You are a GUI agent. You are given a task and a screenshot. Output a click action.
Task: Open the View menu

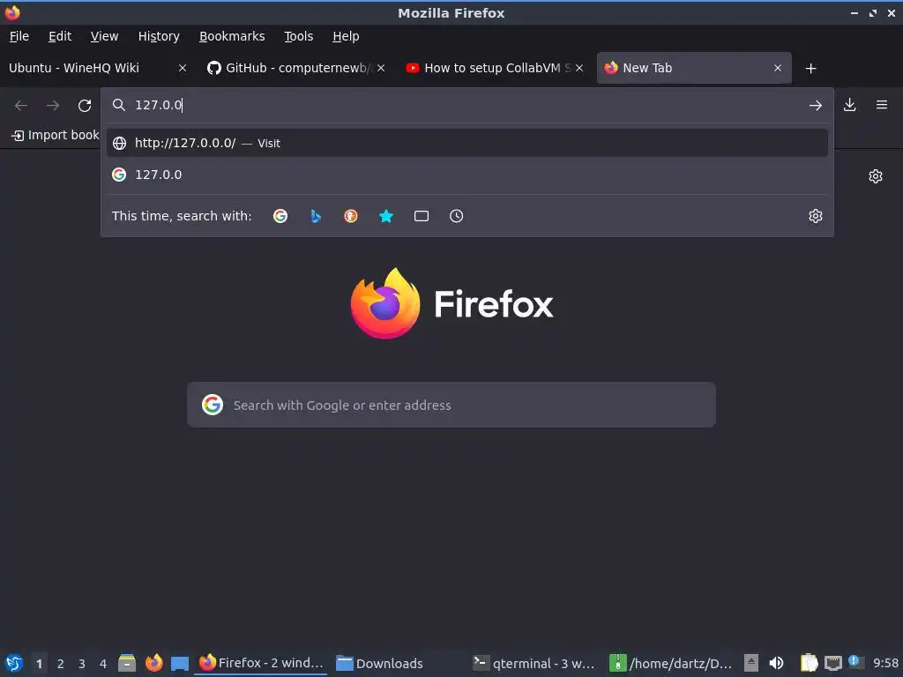[104, 36]
